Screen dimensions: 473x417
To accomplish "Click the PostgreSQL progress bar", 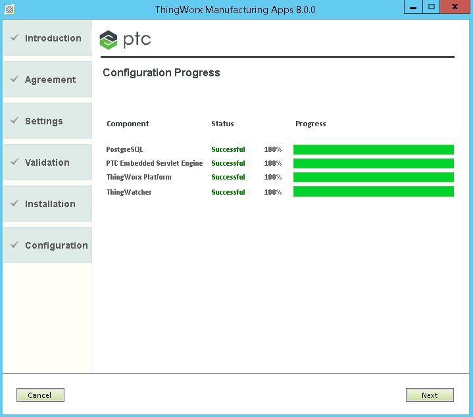I will pyautogui.click(x=374, y=149).
